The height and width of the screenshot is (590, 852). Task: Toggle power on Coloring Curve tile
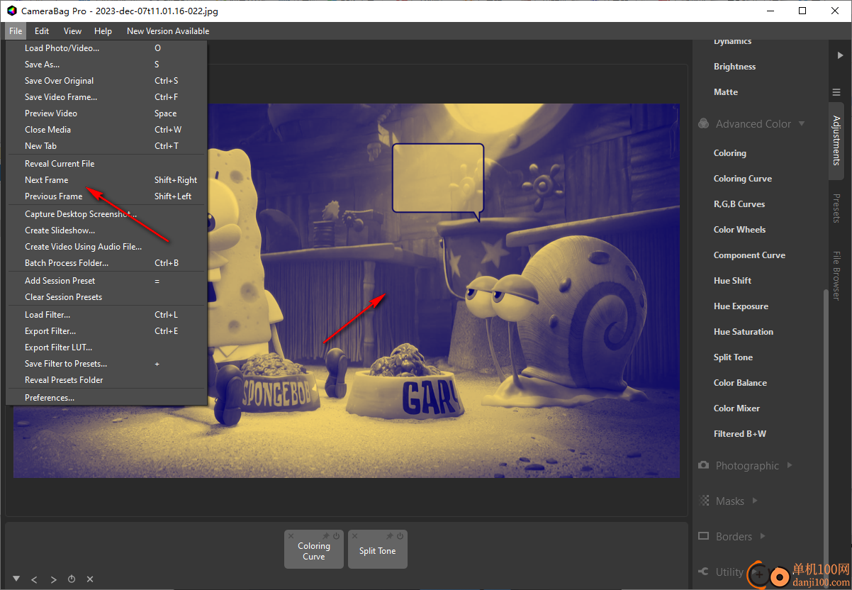click(336, 536)
